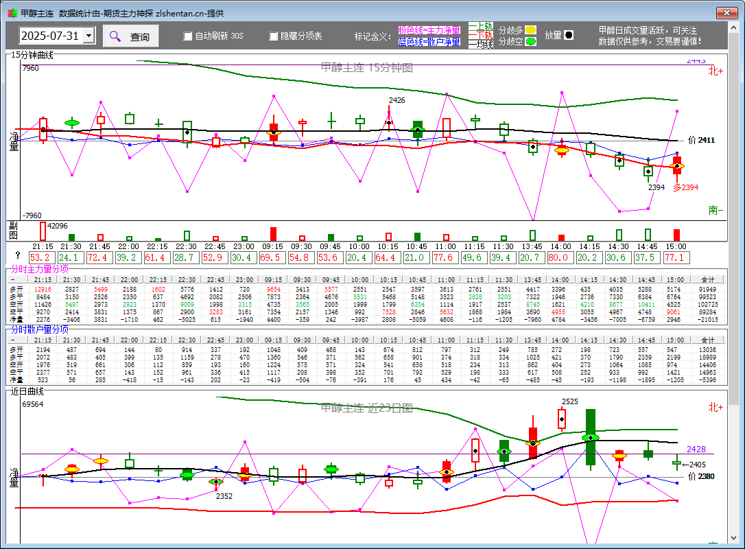Click the app icon in the title bar
Image resolution: width=745 pixels, height=549 pixels.
click(10, 13)
